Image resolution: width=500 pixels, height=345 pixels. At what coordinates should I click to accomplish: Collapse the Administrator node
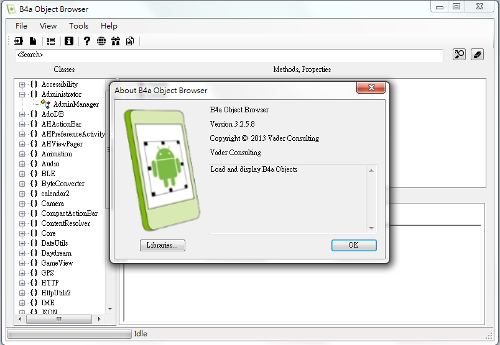click(x=22, y=94)
